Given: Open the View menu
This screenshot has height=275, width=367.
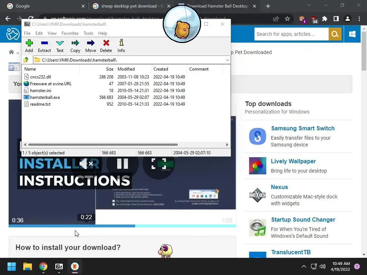Looking at the screenshot, I should (x=52, y=33).
